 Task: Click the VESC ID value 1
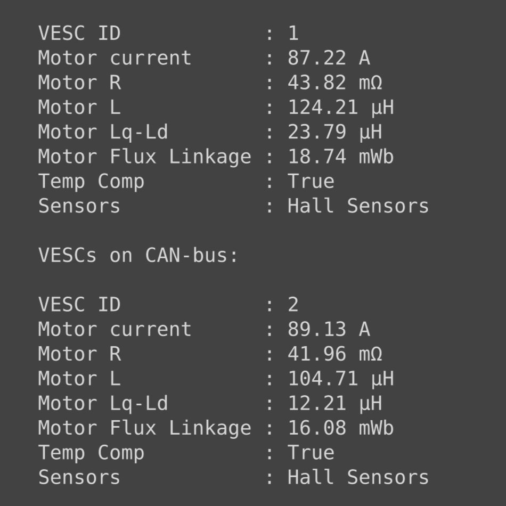tap(293, 34)
